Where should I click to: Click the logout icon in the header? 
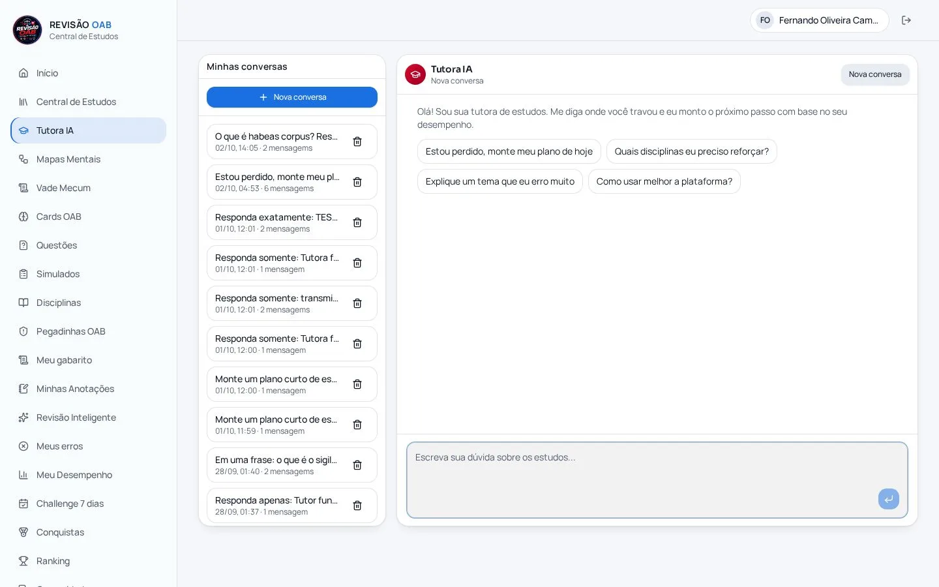[x=906, y=20]
